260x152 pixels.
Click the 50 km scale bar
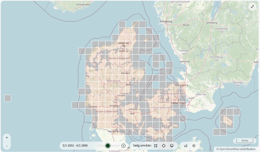tap(243, 141)
